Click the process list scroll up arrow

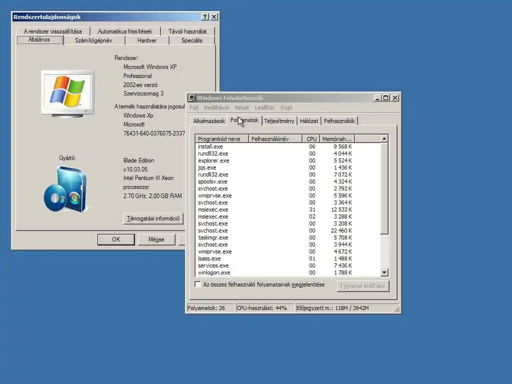click(384, 139)
